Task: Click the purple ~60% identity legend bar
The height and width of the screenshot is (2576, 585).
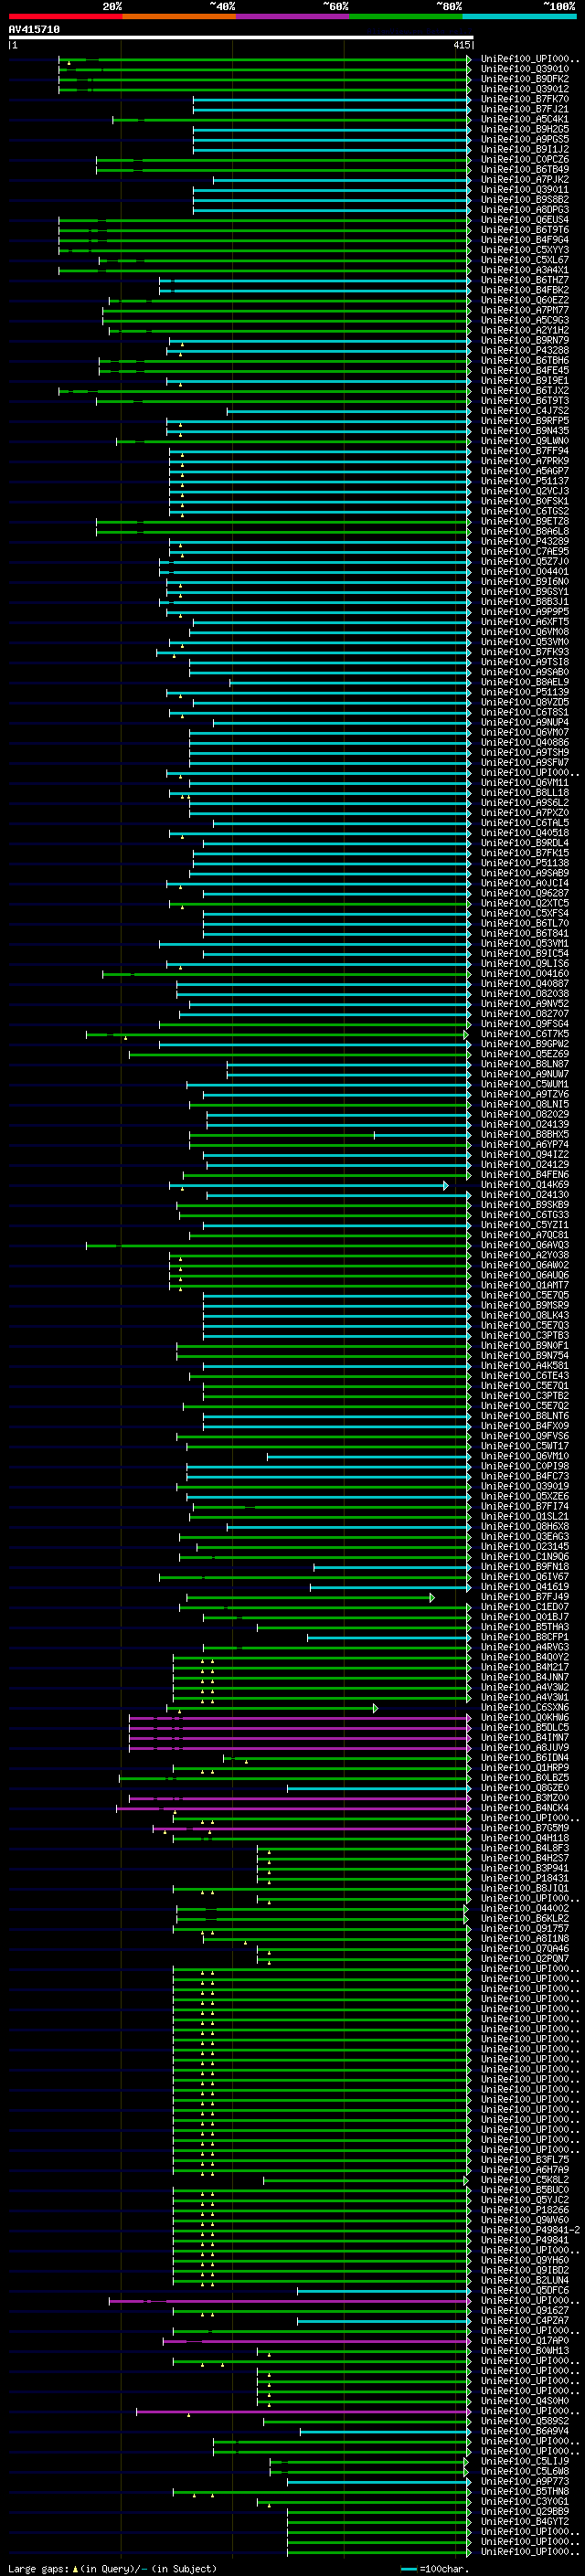Action: click(292, 16)
